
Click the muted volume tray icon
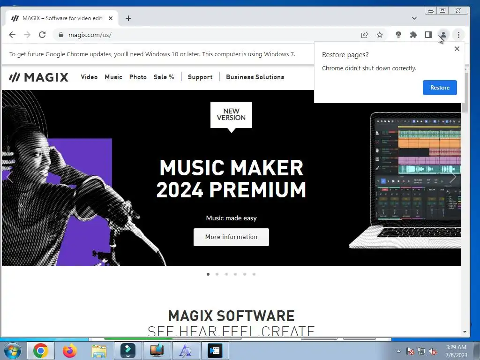click(x=433, y=352)
